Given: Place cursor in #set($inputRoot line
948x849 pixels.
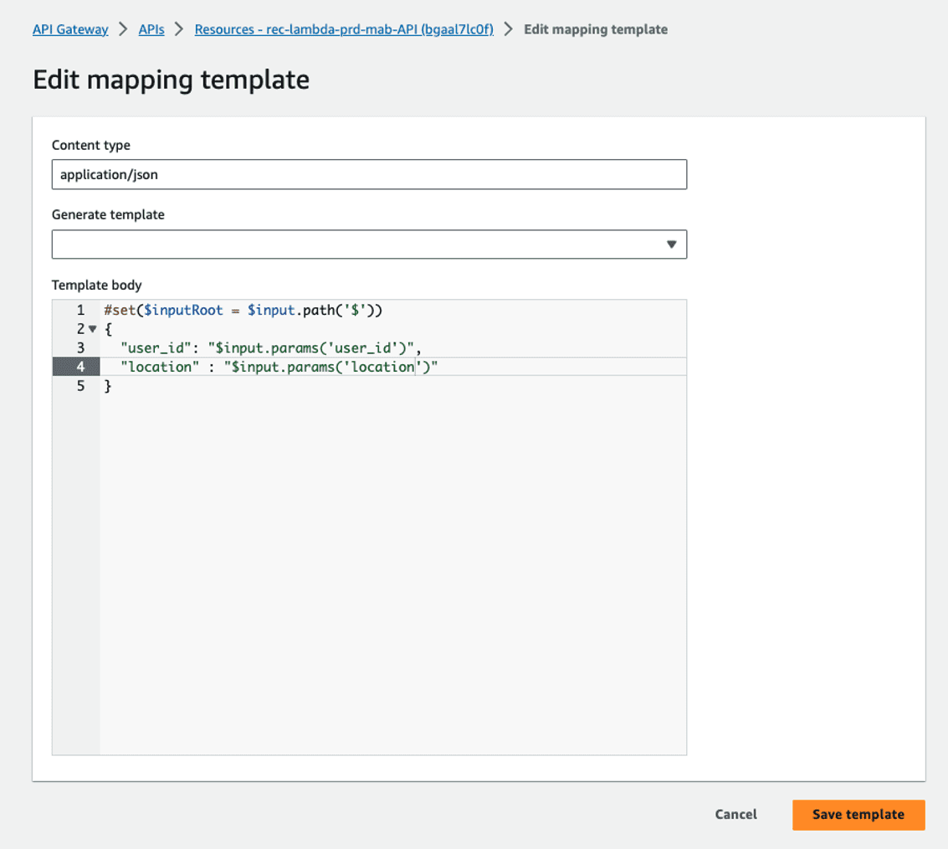Looking at the screenshot, I should coord(243,311).
